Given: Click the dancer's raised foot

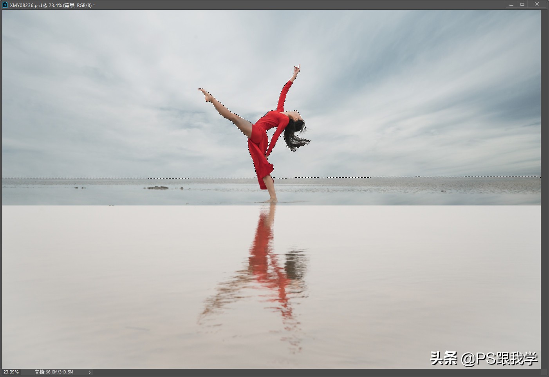Looking at the screenshot, I should (204, 94).
